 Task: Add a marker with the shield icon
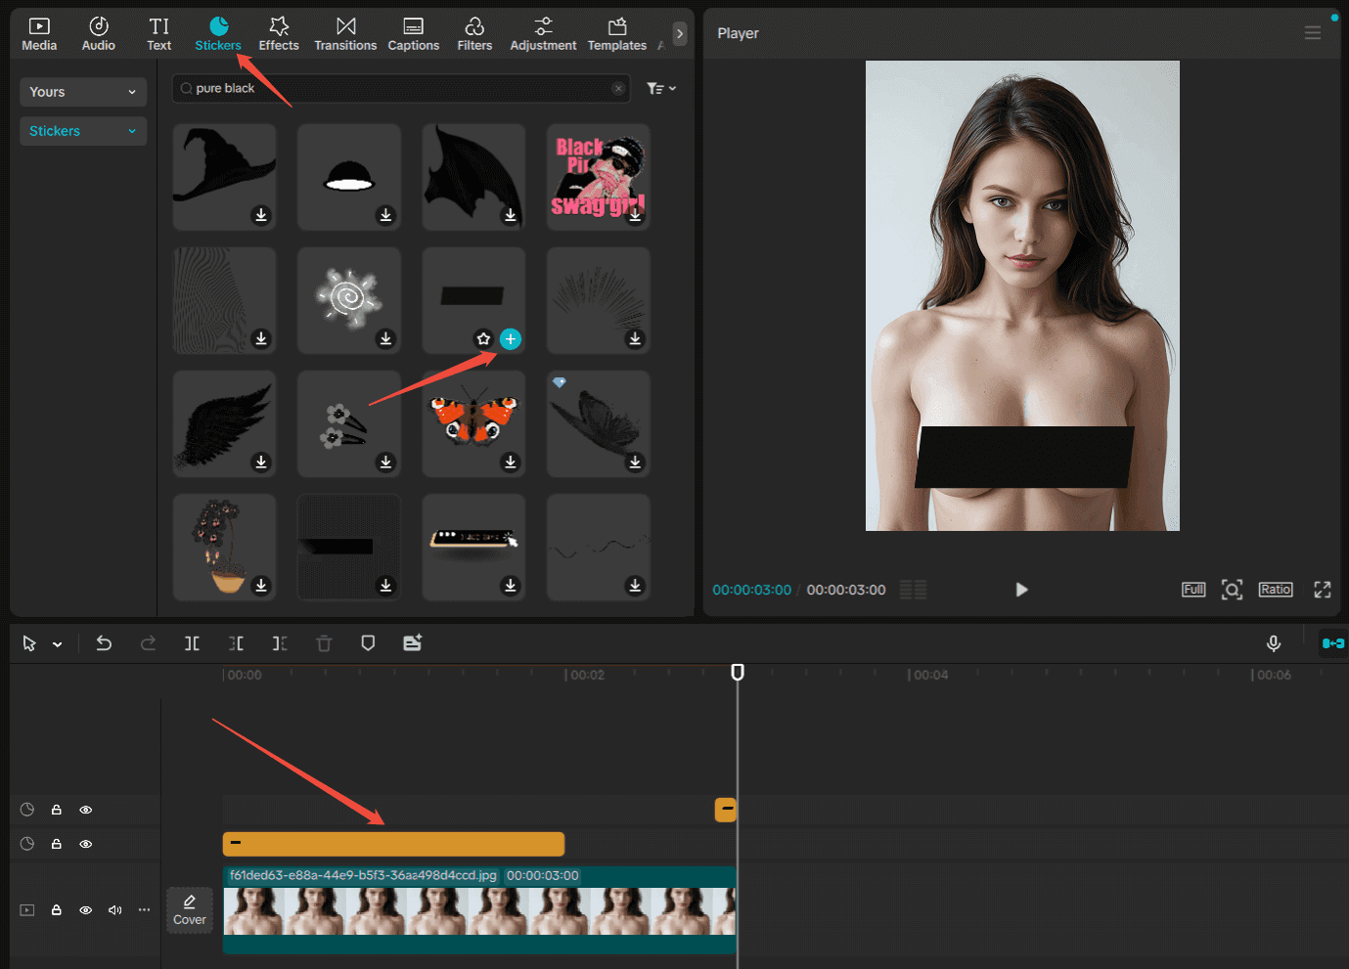click(368, 643)
